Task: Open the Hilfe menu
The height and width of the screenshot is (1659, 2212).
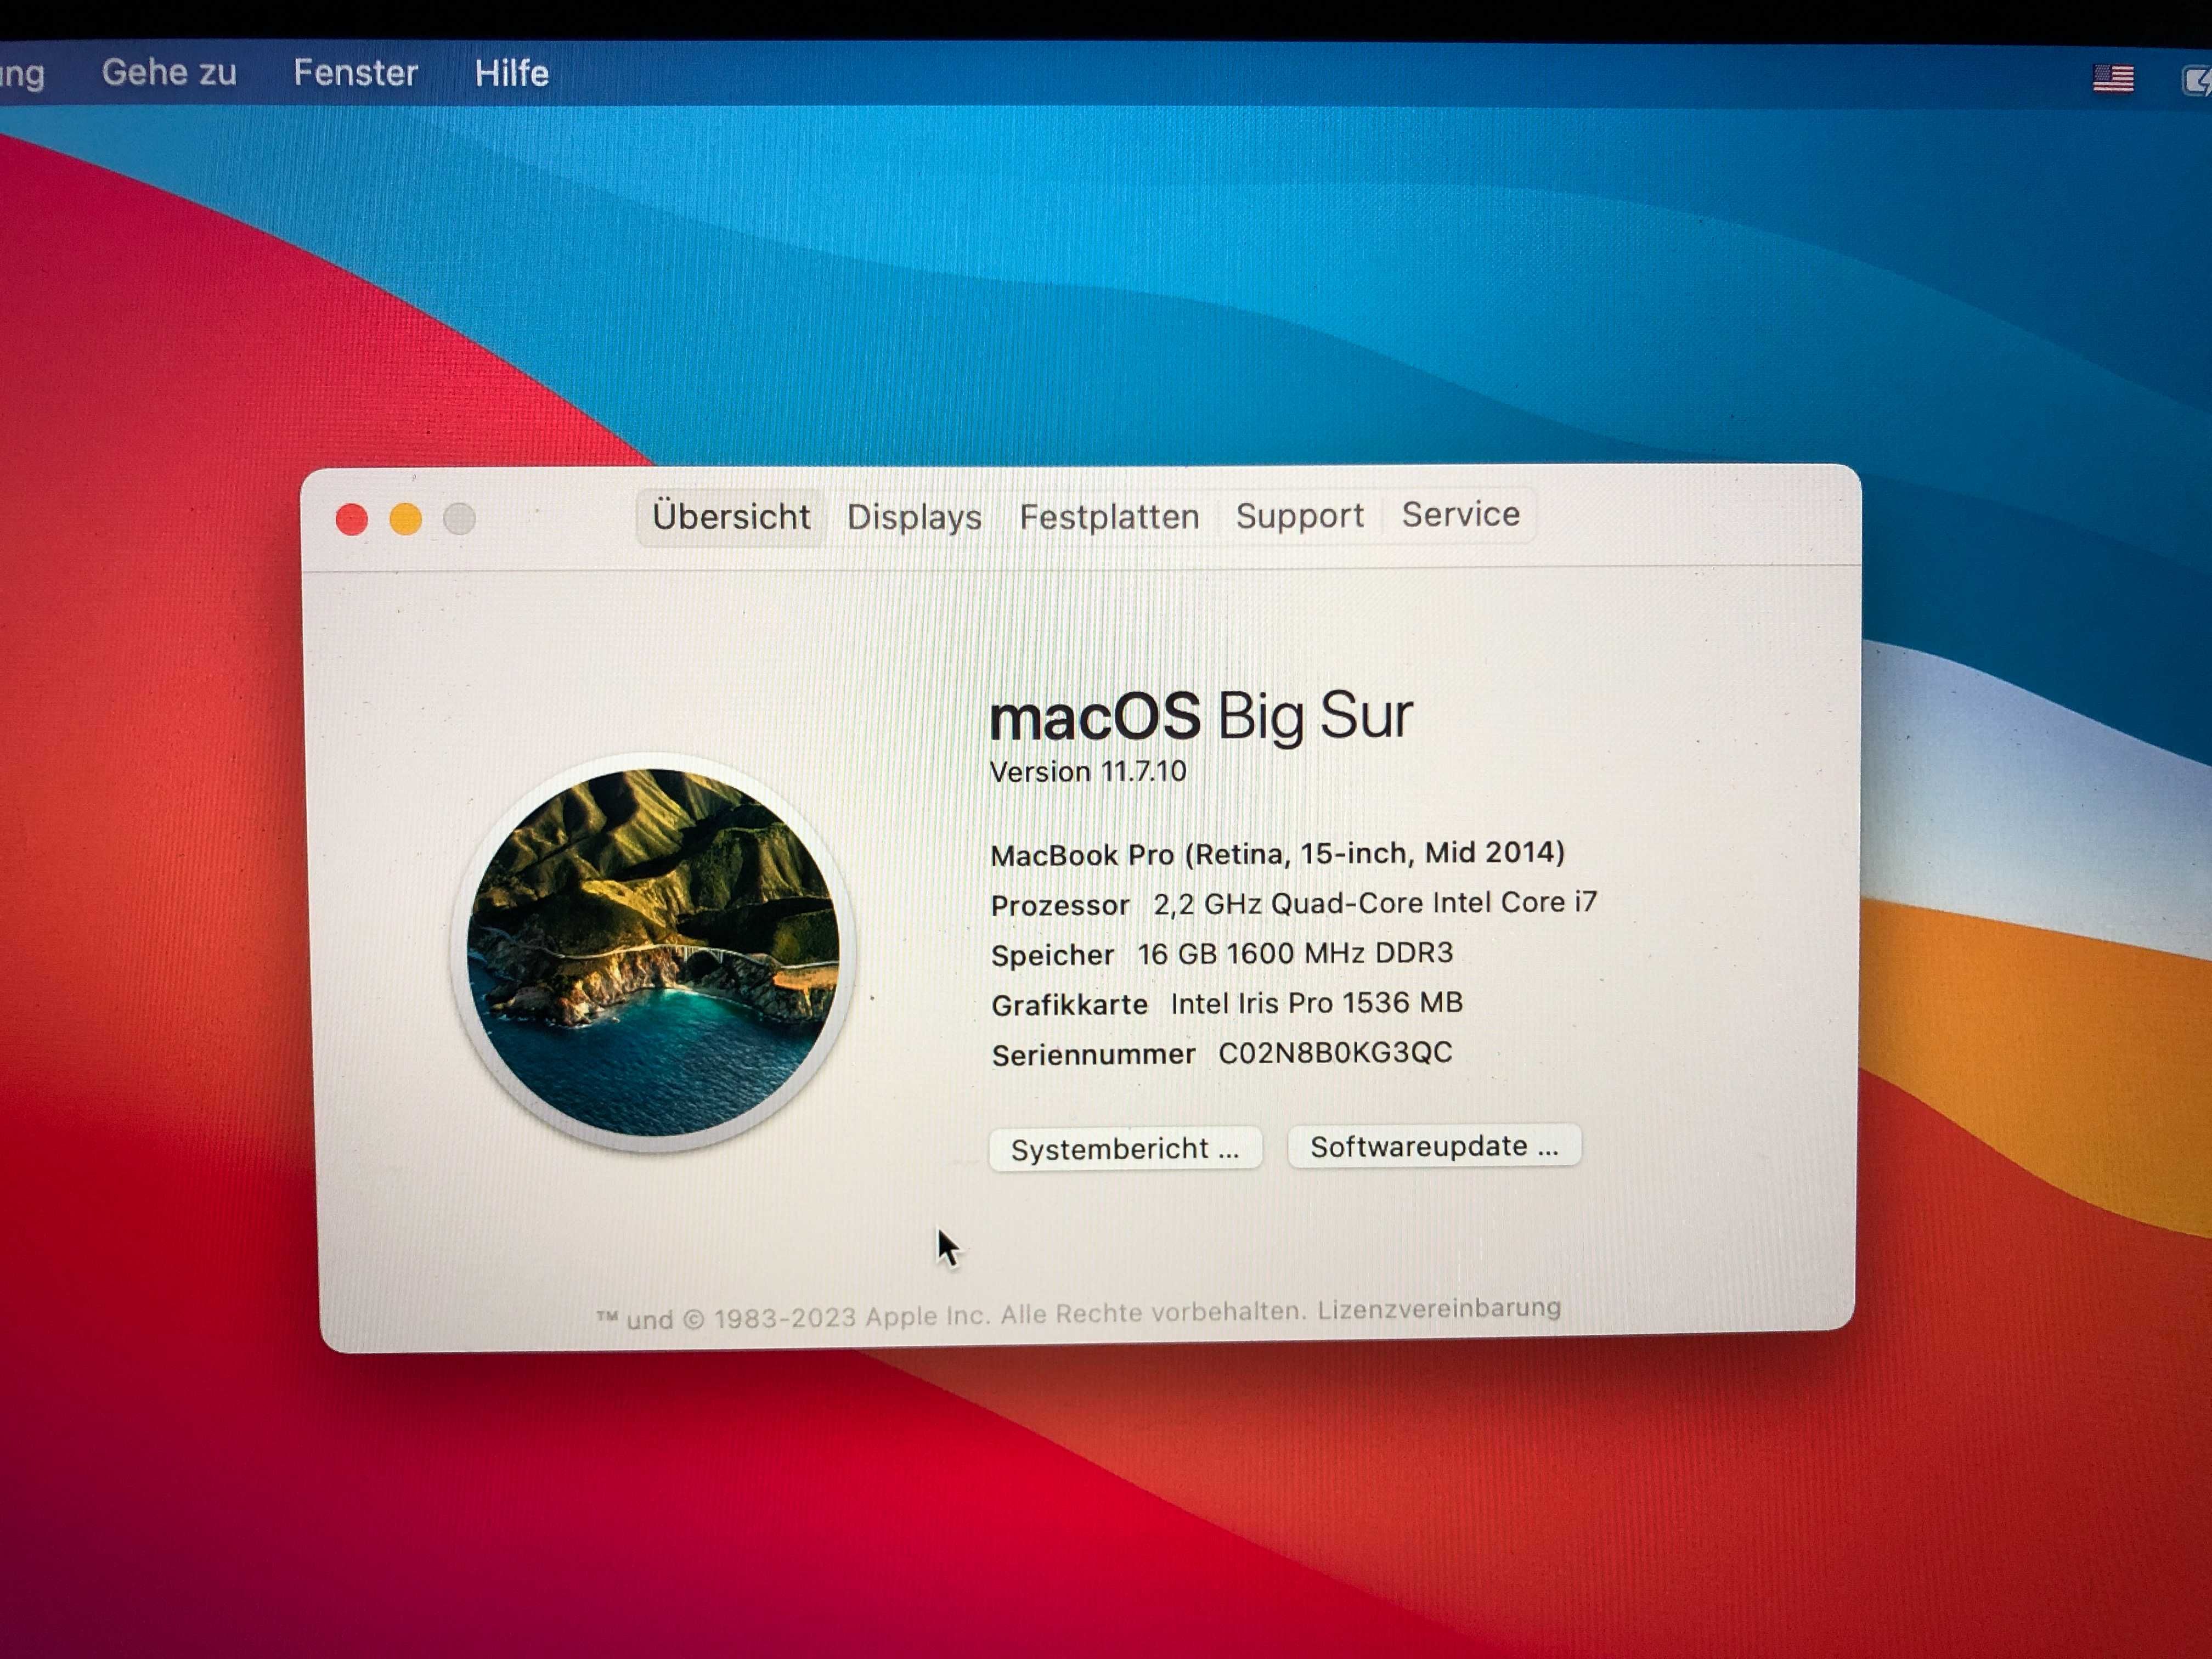Action: (511, 73)
